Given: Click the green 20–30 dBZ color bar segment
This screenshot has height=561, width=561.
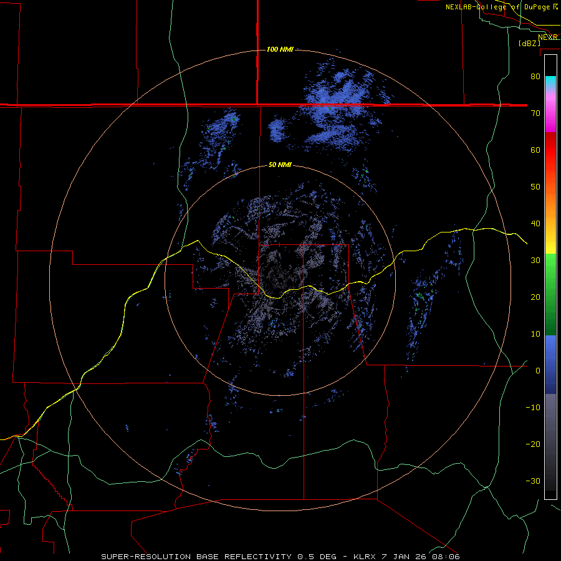Looking at the screenshot, I should click(550, 279).
